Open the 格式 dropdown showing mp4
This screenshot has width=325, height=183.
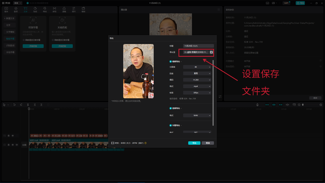[x=197, y=86]
